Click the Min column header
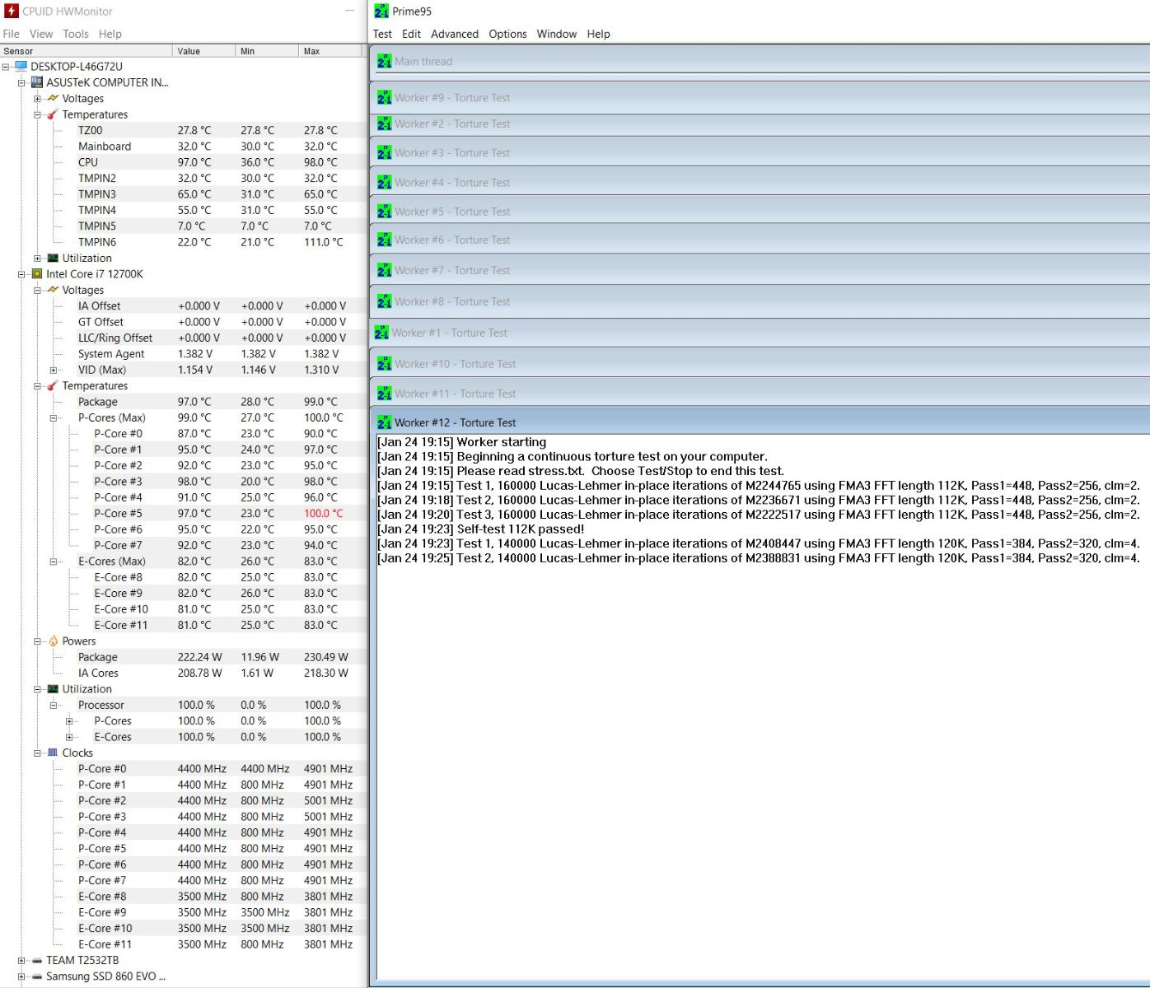Viewport: 1150px width, 988px height. tap(267, 51)
